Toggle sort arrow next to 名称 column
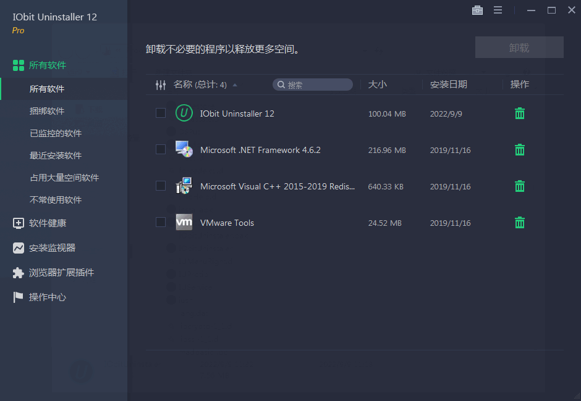The image size is (581, 401). [x=234, y=85]
